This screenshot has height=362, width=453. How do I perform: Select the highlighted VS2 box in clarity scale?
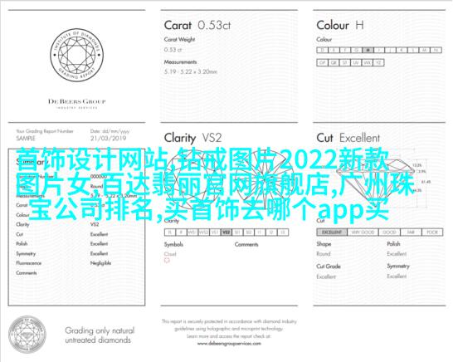pos(226,232)
